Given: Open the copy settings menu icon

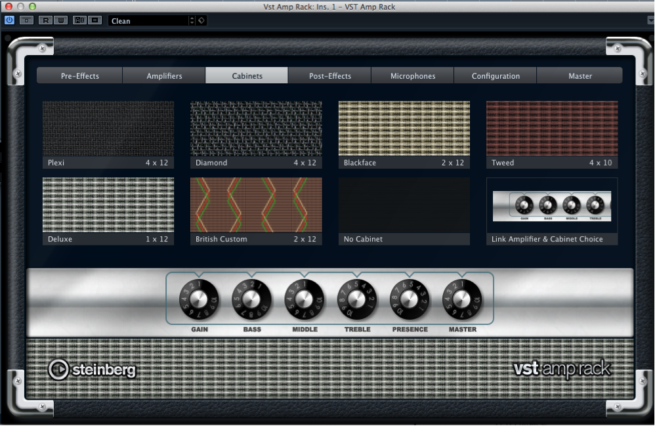Looking at the screenshot, I should coord(95,20).
